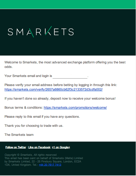The image size is (136, 176).
Task: Open the smarkets.com verify email link
Action: tap(53, 89)
